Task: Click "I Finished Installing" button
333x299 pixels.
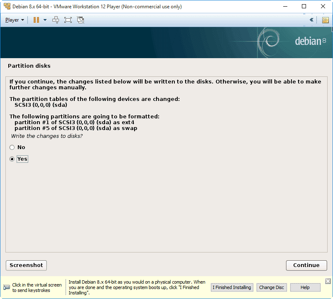Action: (232, 287)
